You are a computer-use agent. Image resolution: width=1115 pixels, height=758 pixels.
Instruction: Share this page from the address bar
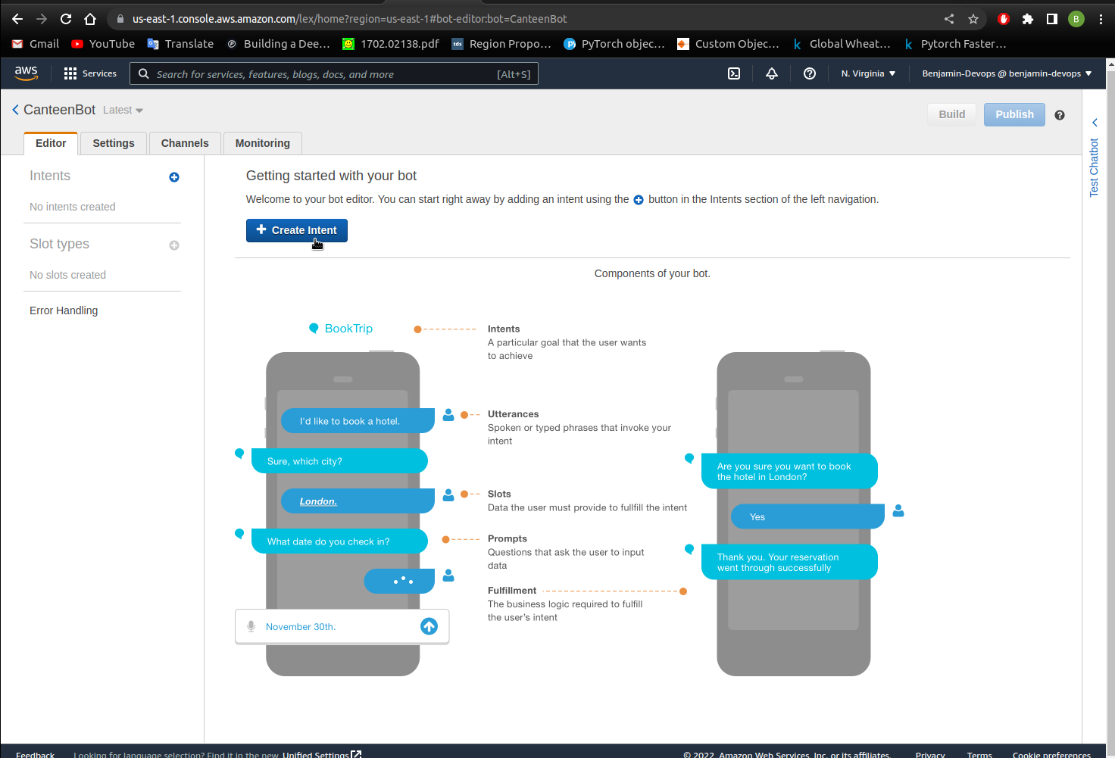[949, 19]
